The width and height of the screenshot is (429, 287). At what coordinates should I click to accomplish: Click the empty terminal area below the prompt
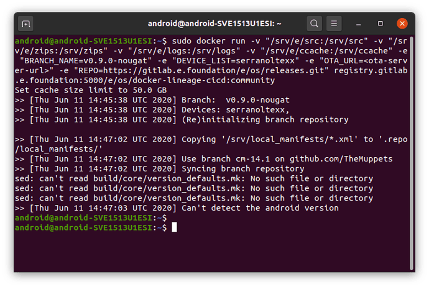(212, 252)
